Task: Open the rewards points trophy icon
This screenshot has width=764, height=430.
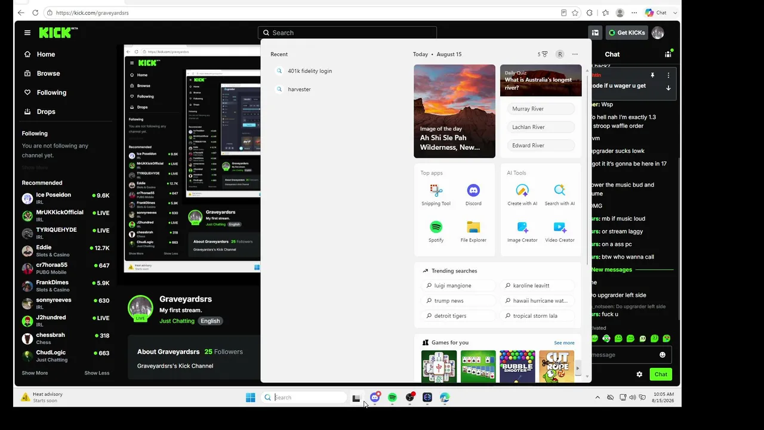Action: click(x=543, y=54)
